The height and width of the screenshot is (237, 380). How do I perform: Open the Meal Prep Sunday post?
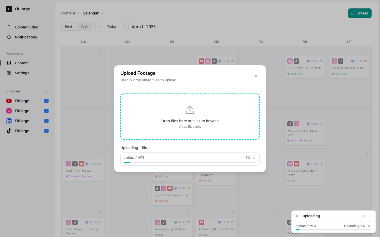[x=83, y=170]
